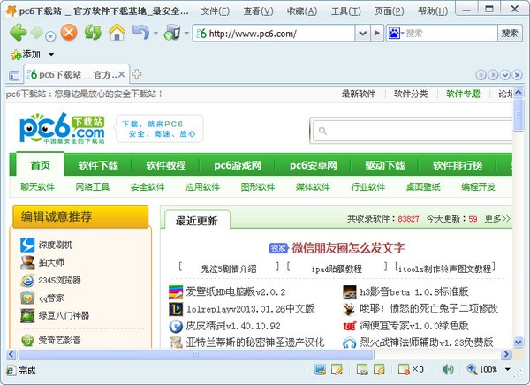The height and width of the screenshot is (385, 530).
Task: Click the 拍大师 app icon
Action: tap(27, 262)
